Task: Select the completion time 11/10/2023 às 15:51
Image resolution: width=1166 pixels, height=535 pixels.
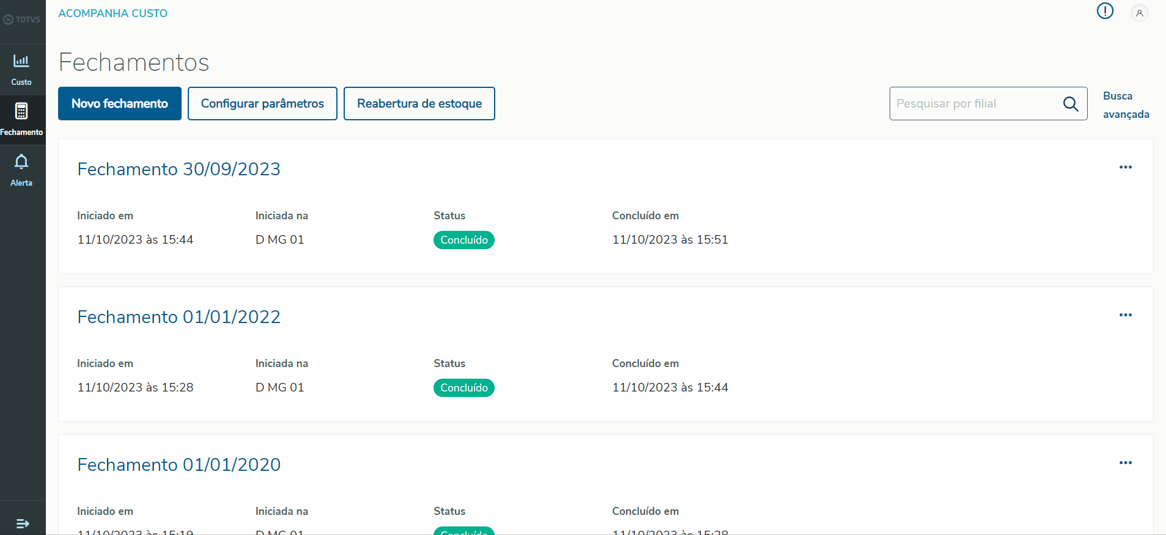Action: [x=670, y=240]
